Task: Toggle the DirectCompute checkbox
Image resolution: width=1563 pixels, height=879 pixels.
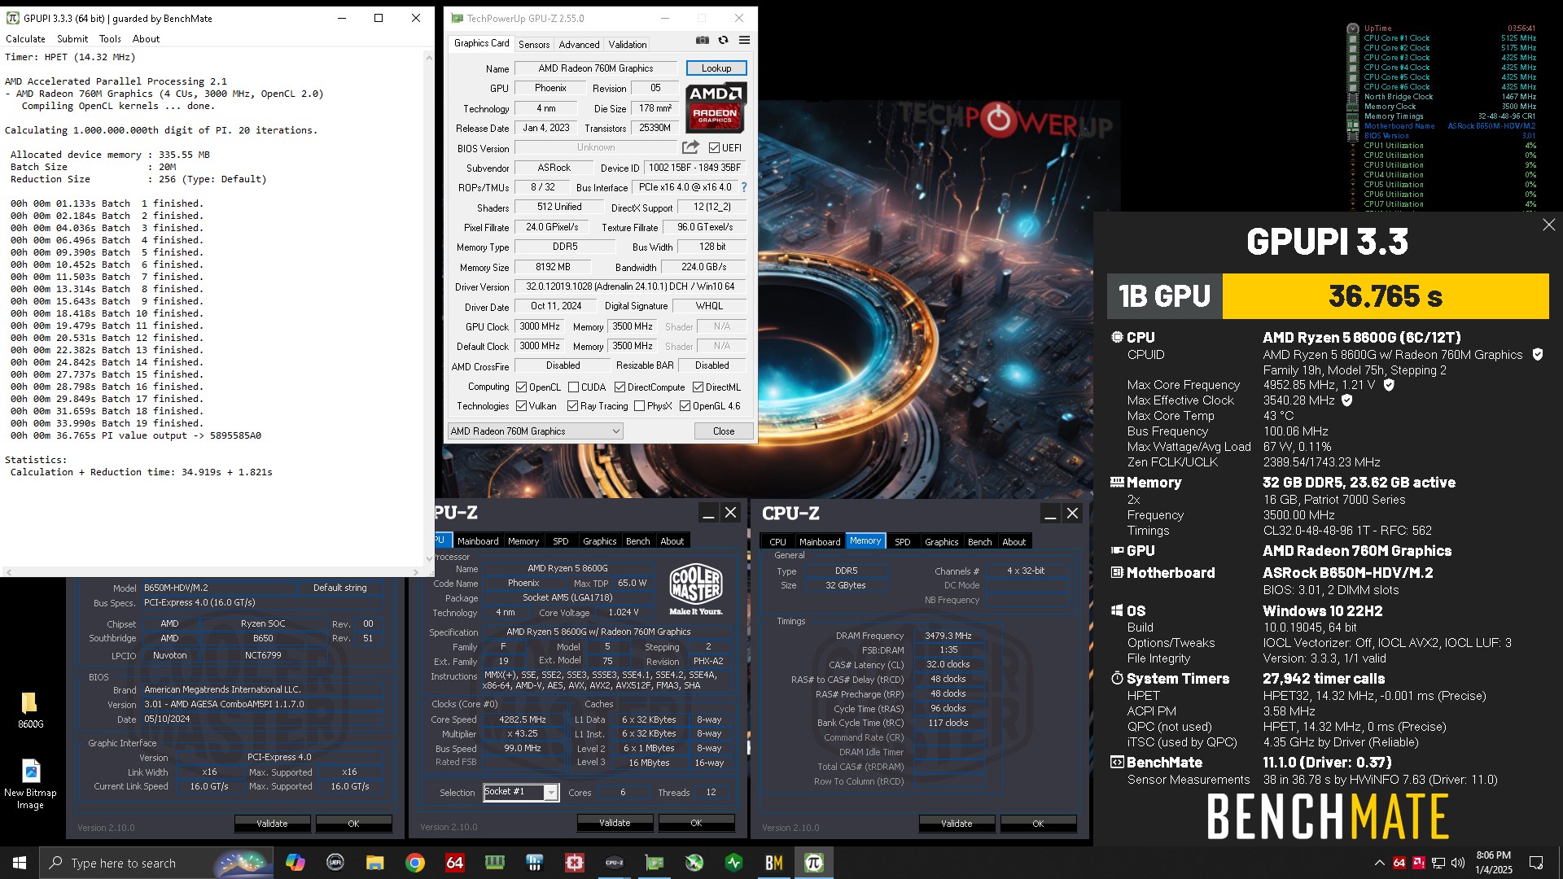Action: (x=620, y=387)
